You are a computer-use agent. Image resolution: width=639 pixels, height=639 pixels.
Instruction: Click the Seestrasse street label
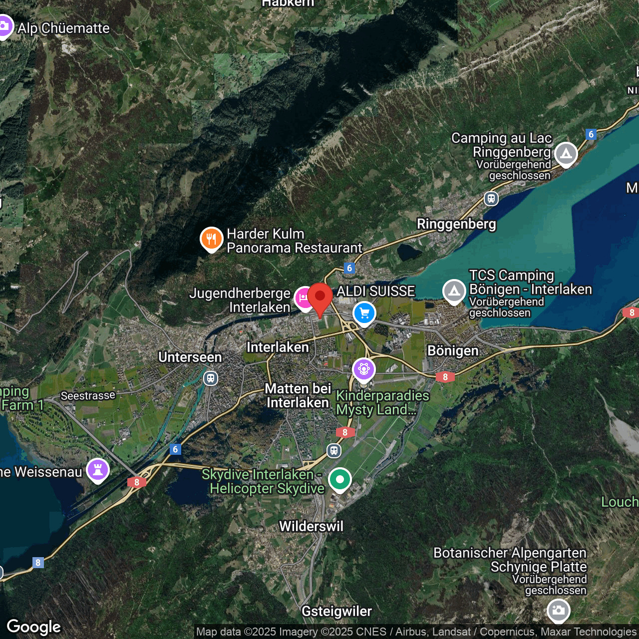point(88,396)
